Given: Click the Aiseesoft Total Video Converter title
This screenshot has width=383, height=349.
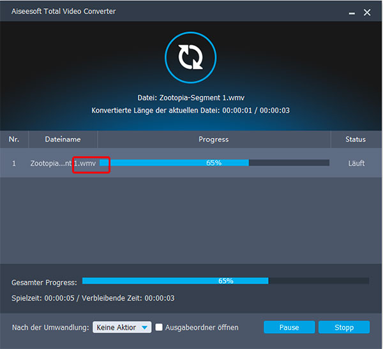Looking at the screenshot, I should coord(63,11).
